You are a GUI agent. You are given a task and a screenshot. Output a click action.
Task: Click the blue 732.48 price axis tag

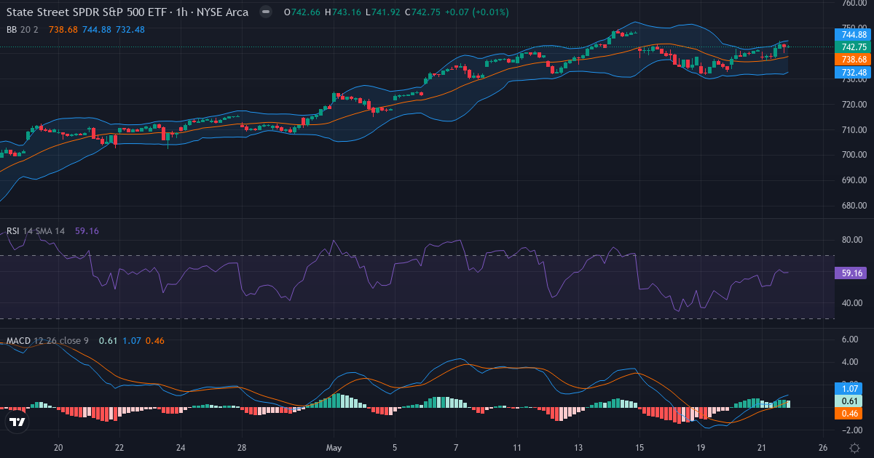click(853, 72)
